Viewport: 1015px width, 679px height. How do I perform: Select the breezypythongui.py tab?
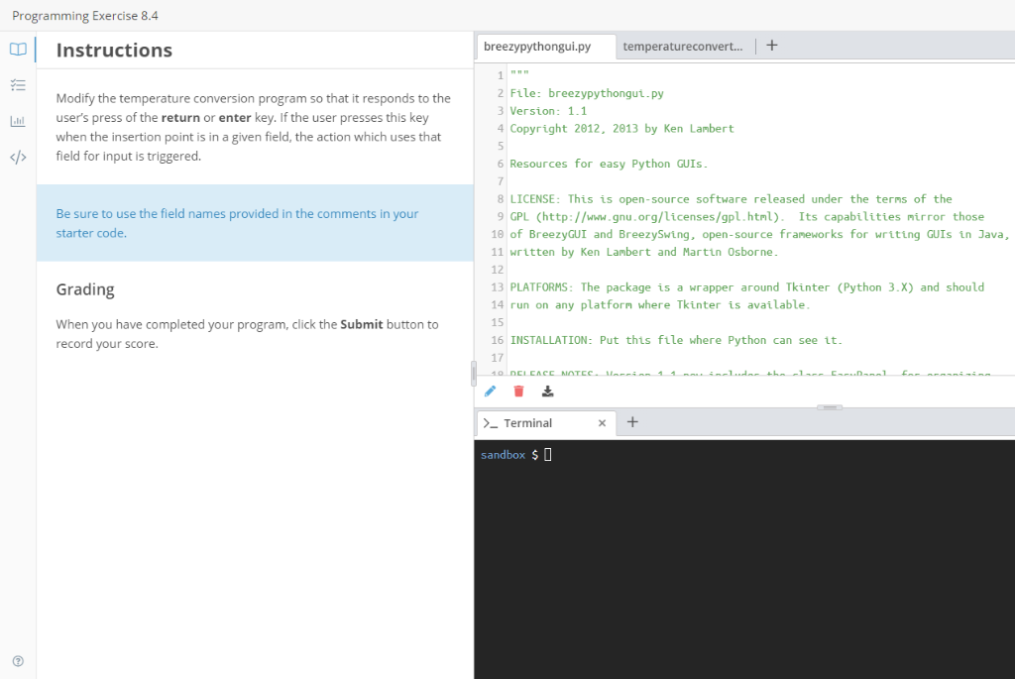[543, 46]
